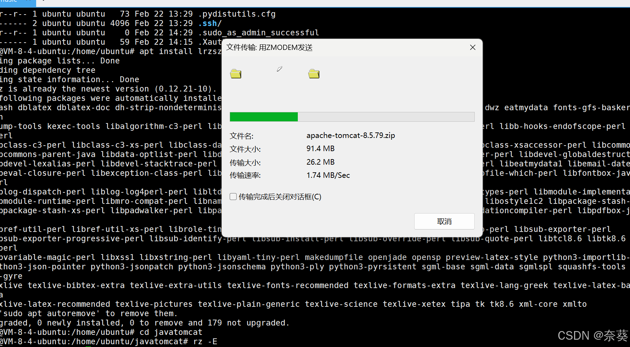The image size is (630, 347).
Task: Click 'kexec-tools' package name in terminal
Action: (74, 126)
